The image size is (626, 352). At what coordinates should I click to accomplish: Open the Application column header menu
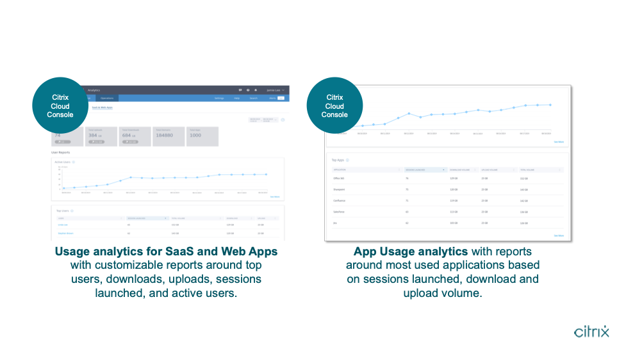pos(399,170)
